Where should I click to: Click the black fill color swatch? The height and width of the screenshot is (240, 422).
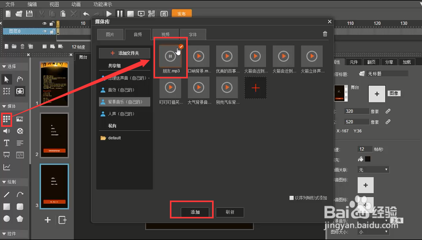[x=368, y=159]
